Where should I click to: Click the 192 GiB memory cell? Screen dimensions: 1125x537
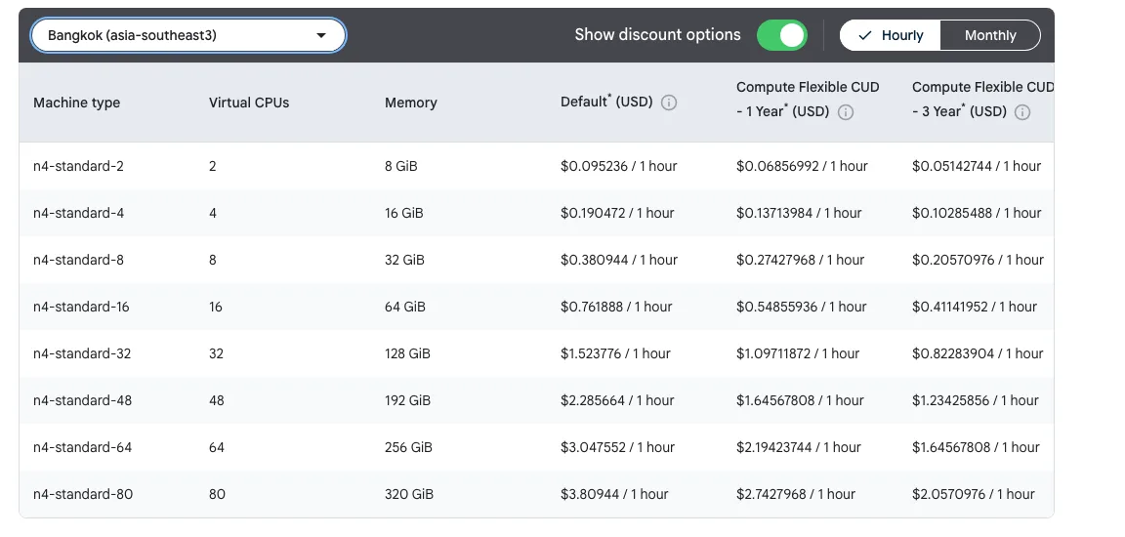click(407, 400)
